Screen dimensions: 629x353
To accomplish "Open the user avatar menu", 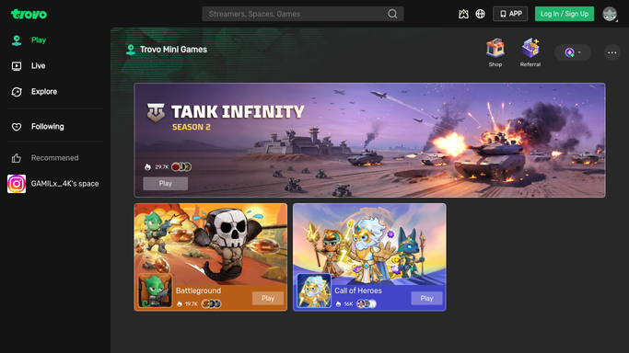I will 610,14.
